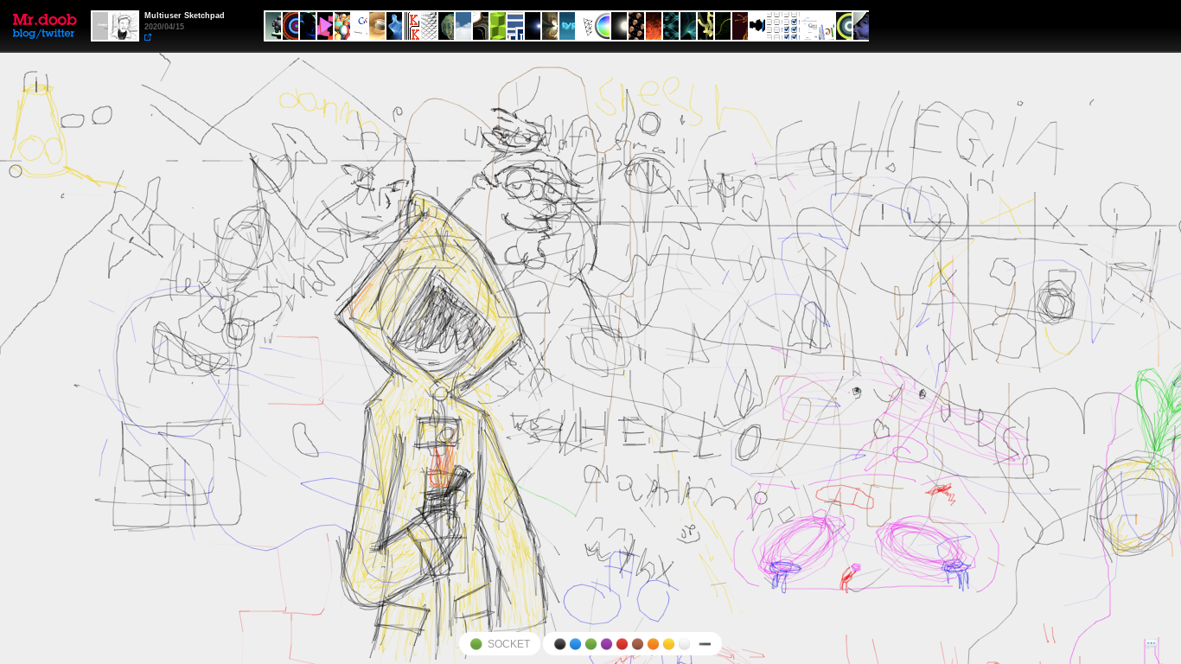This screenshot has width=1181, height=664.
Task: Open the grey sculpture project thumbnail
Action: point(273,26)
